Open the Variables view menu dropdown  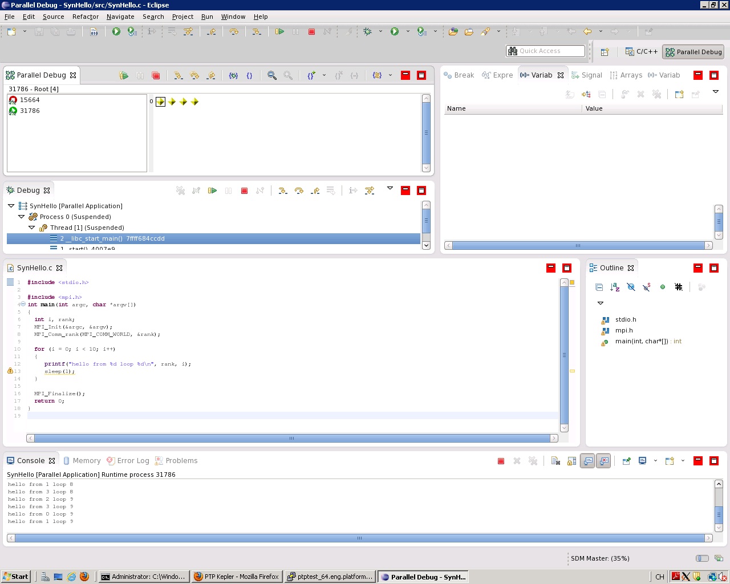click(x=716, y=92)
